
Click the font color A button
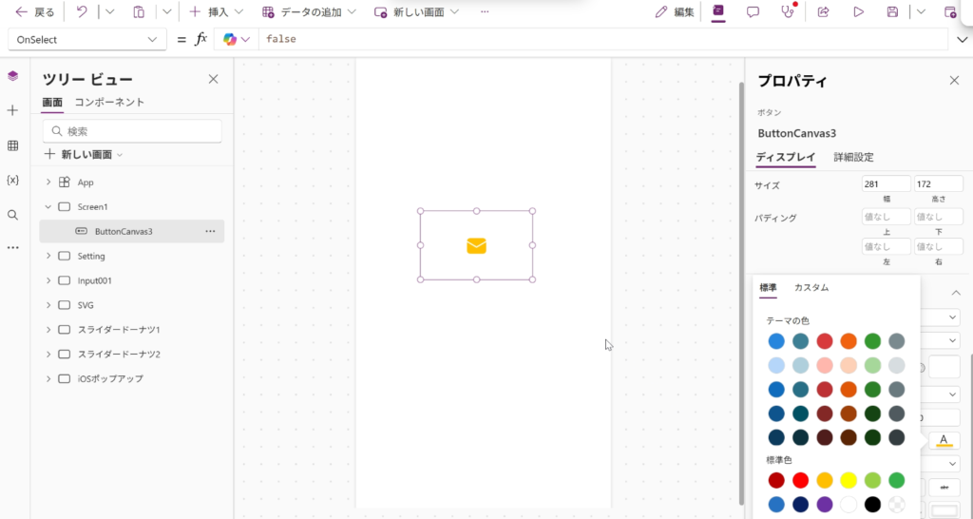(x=944, y=440)
